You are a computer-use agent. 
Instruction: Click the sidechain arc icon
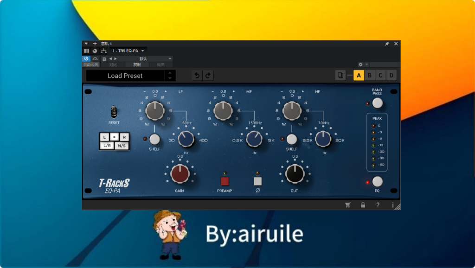pos(95,59)
